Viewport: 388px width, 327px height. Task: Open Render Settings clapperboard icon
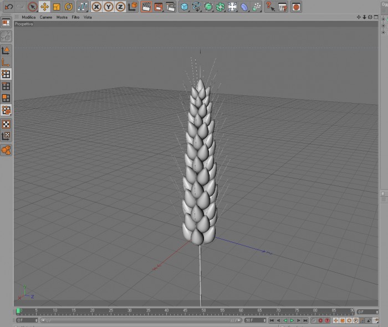171,7
